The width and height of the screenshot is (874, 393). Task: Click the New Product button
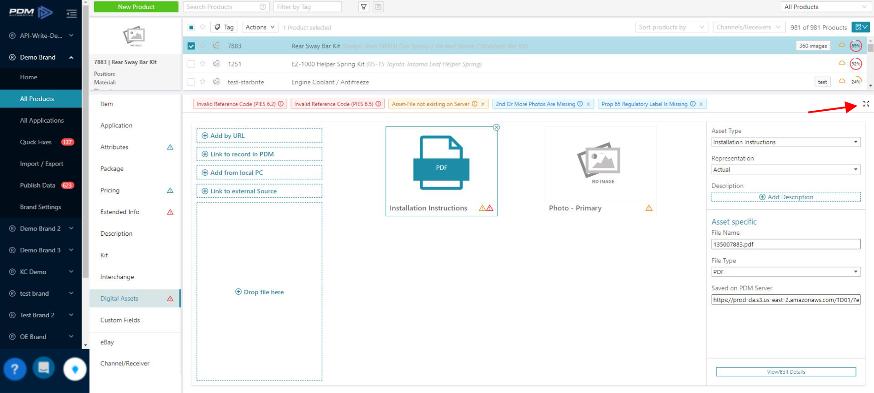coord(136,7)
